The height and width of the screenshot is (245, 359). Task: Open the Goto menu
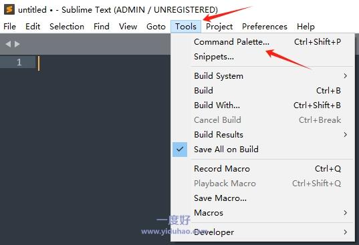click(156, 27)
